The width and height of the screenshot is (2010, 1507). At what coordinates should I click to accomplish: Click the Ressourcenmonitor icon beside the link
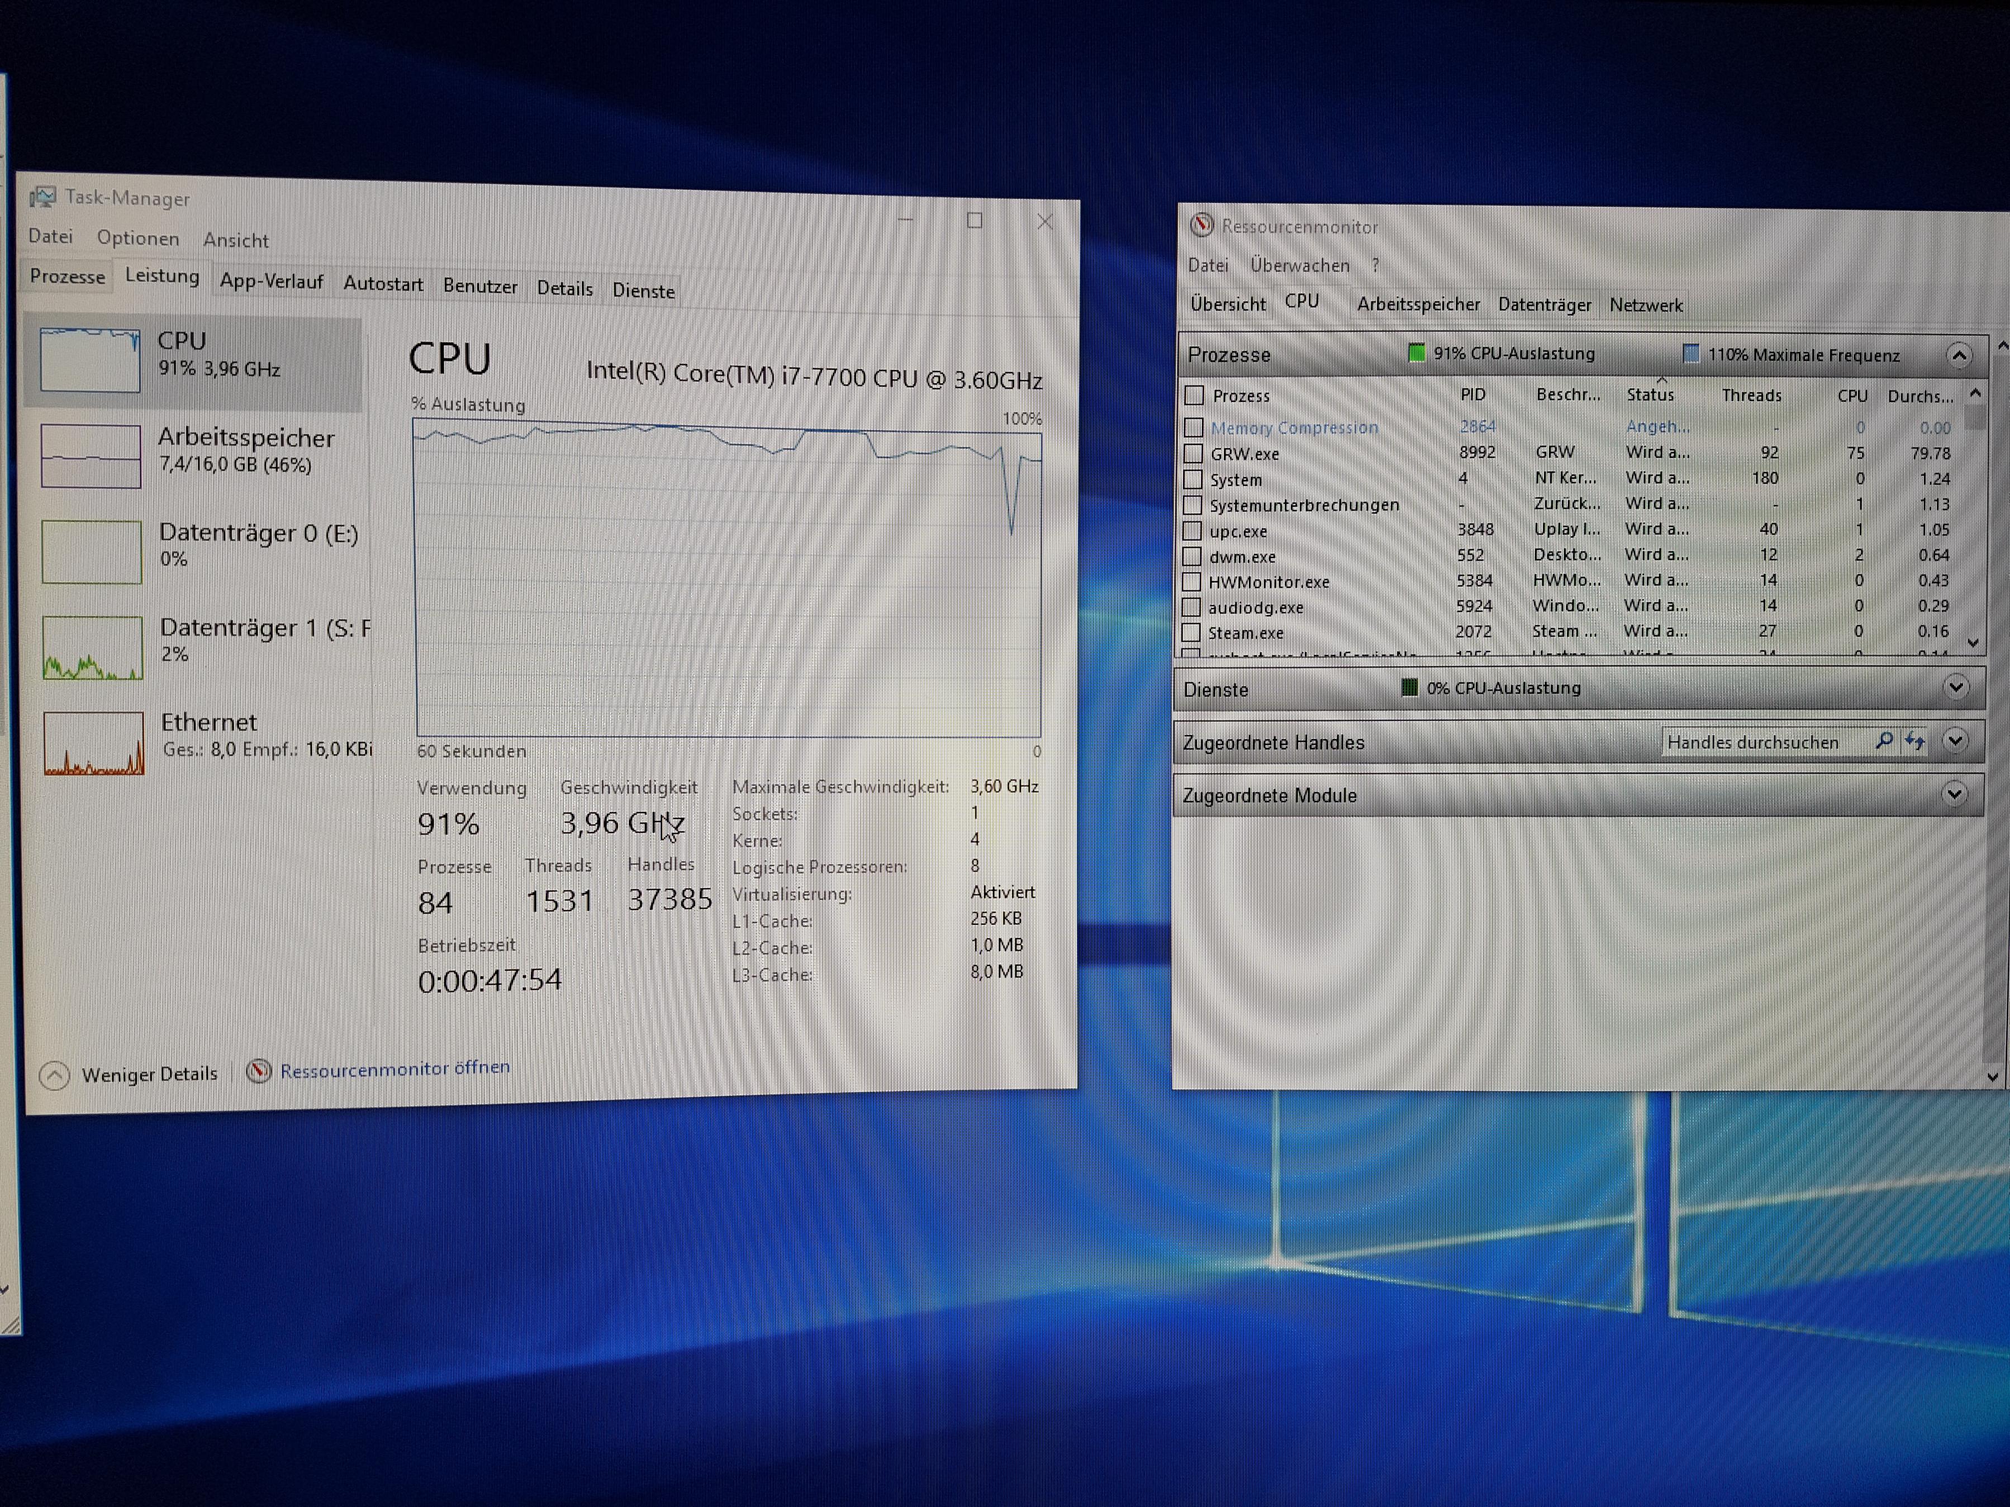(x=259, y=1071)
